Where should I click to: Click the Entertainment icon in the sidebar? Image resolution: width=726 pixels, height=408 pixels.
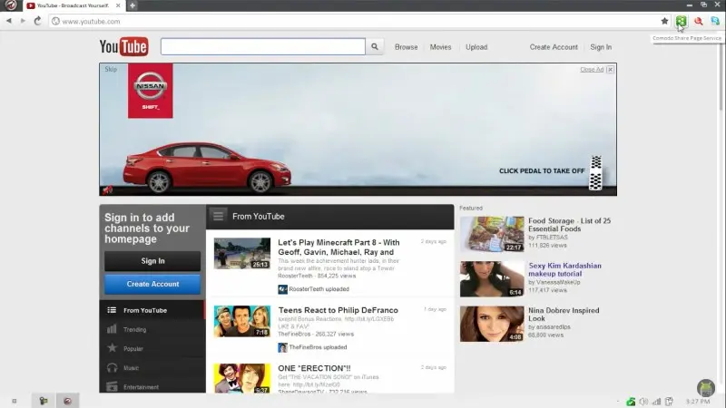[x=112, y=386]
